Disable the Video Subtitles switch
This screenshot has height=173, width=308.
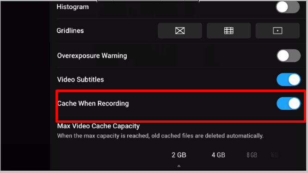(289, 79)
